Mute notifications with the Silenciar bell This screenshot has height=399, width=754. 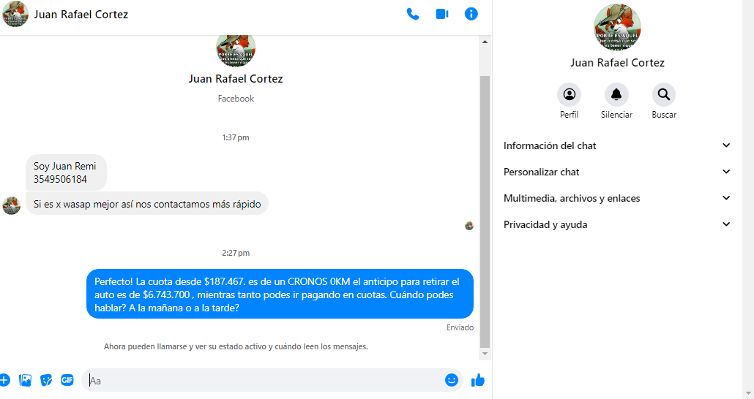click(x=616, y=94)
